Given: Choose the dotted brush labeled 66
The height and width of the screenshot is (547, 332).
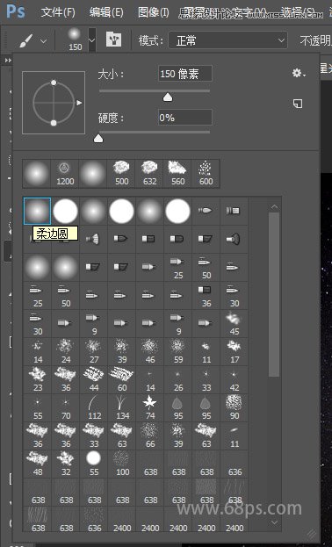Looking at the screenshot, I should [x=150, y=436].
